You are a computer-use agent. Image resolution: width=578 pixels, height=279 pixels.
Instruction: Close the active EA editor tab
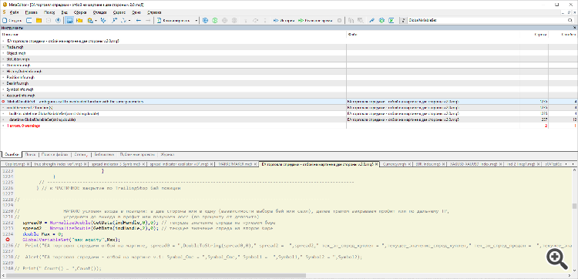[x=377, y=163]
